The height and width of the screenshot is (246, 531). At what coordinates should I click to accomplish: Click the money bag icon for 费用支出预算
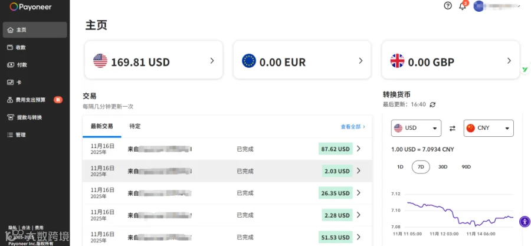[x=10, y=100]
